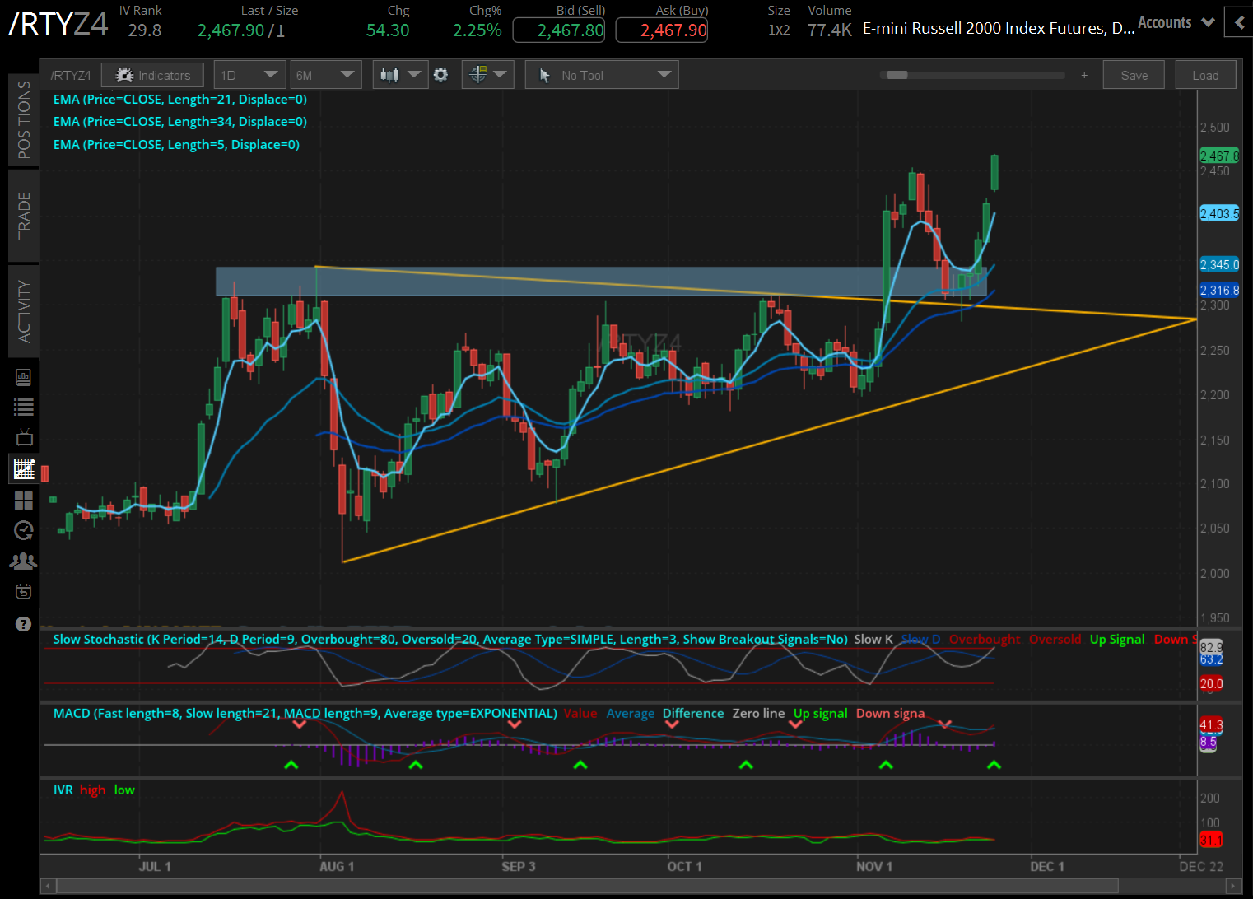Expand the Accounts dropdown
This screenshot has width=1253, height=899.
pyautogui.click(x=1176, y=23)
